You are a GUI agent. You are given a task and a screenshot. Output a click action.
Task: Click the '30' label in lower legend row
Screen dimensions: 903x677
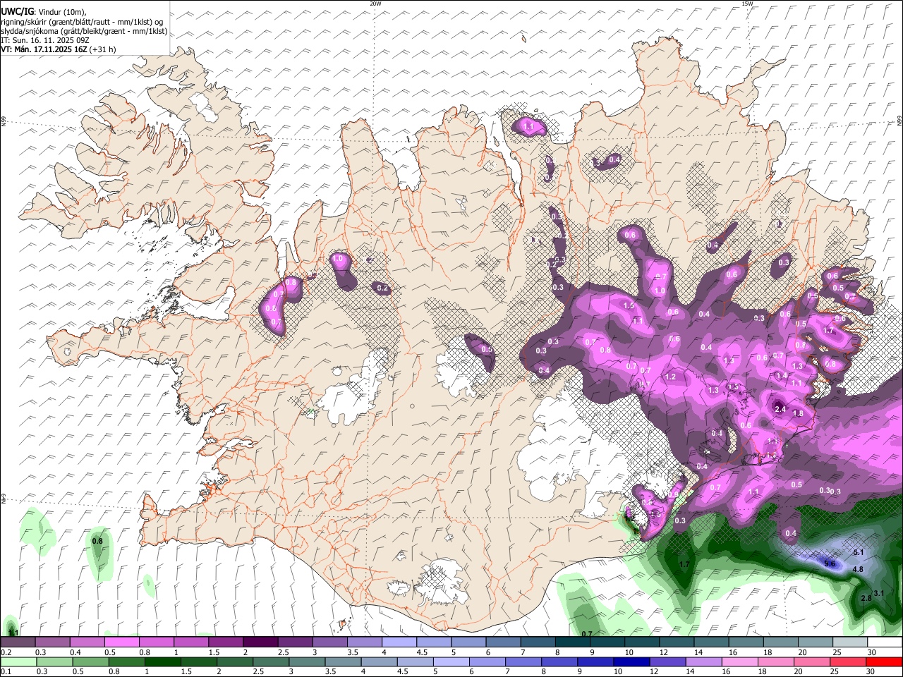tap(872, 671)
